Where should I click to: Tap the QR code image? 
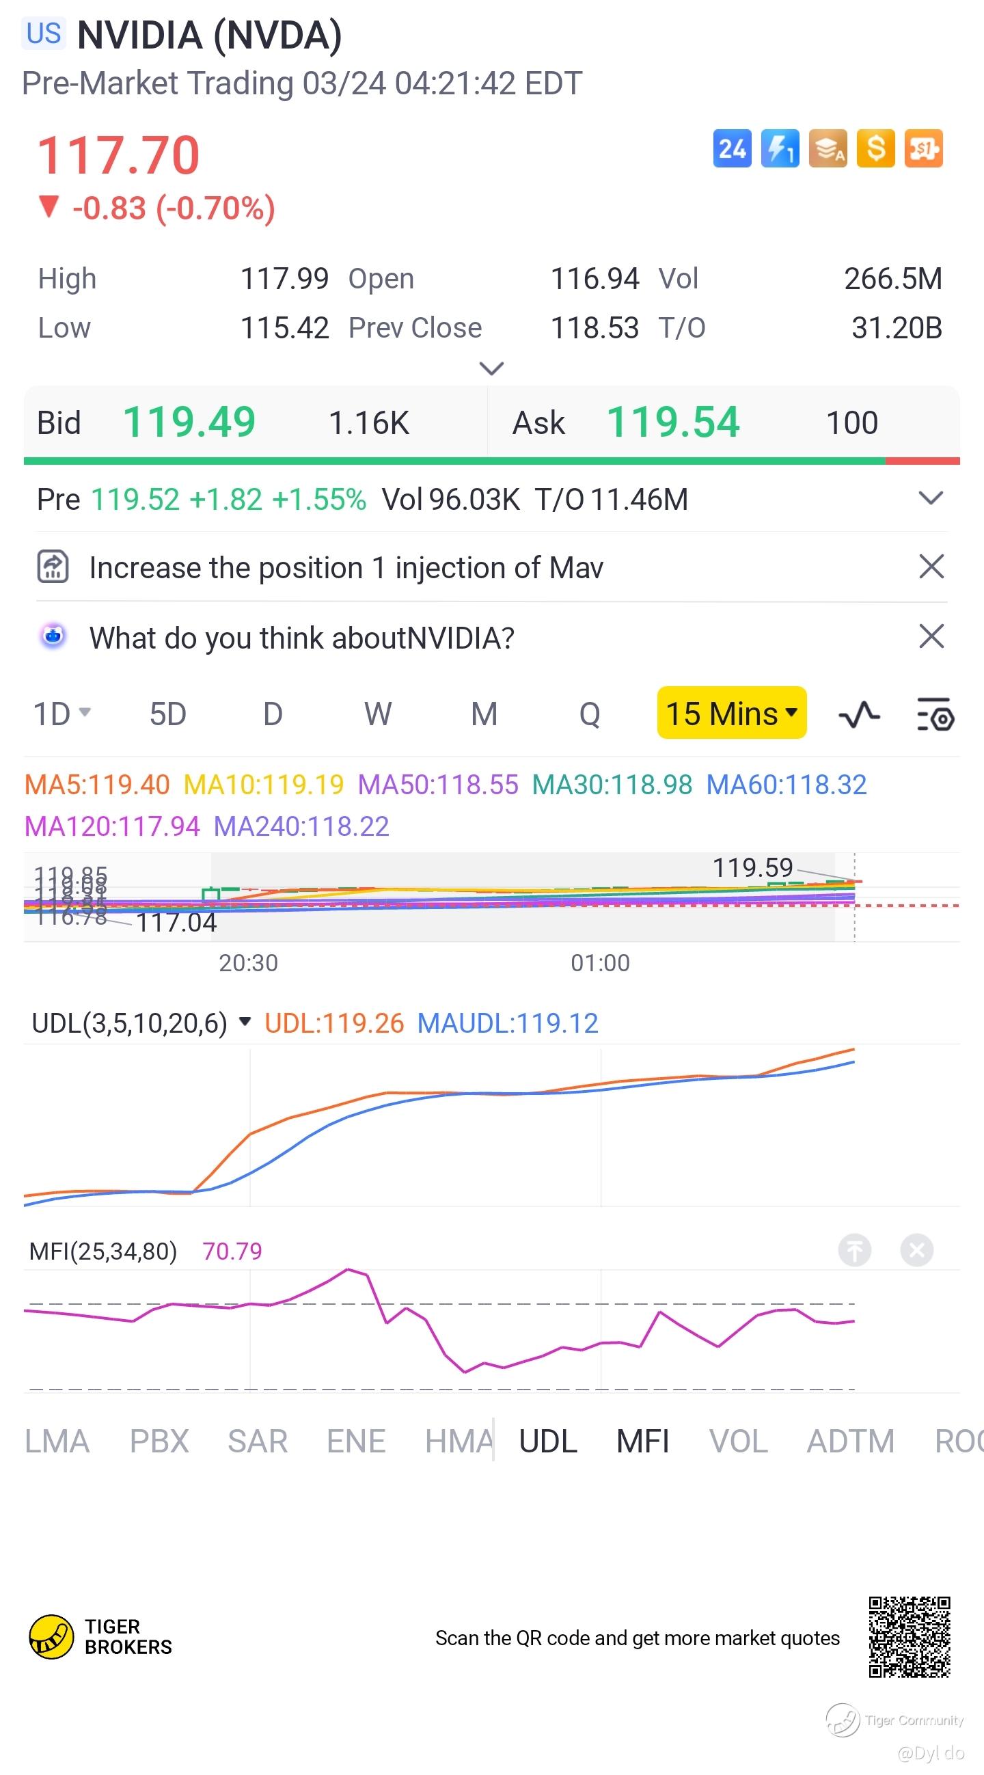(x=909, y=1637)
